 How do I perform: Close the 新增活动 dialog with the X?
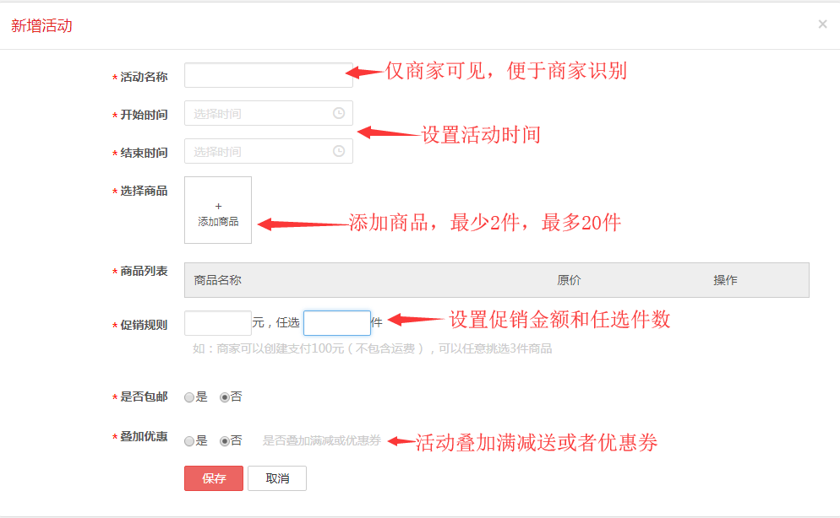pyautogui.click(x=822, y=24)
